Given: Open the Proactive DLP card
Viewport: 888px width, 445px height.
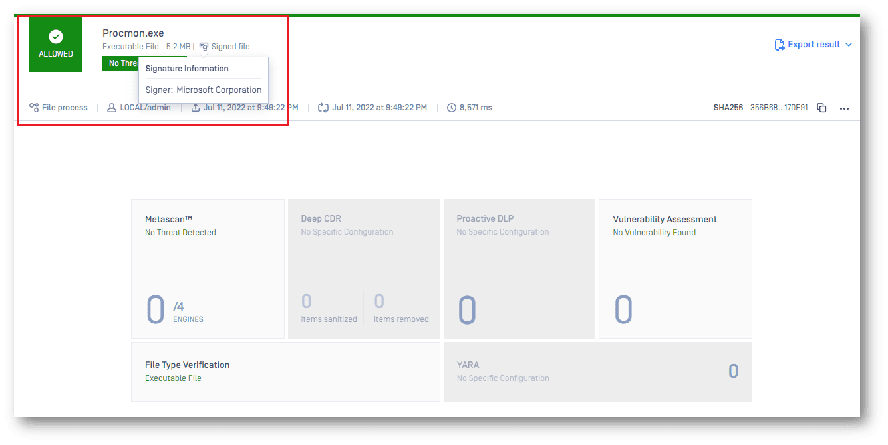Looking at the screenshot, I should (x=519, y=269).
